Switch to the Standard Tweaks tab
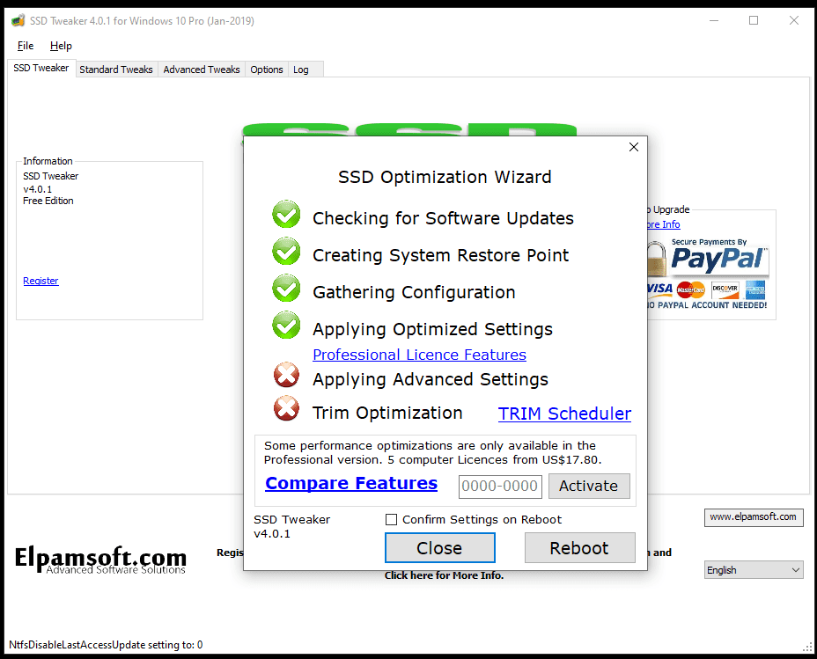Viewport: 817px width, 659px height. tap(115, 70)
